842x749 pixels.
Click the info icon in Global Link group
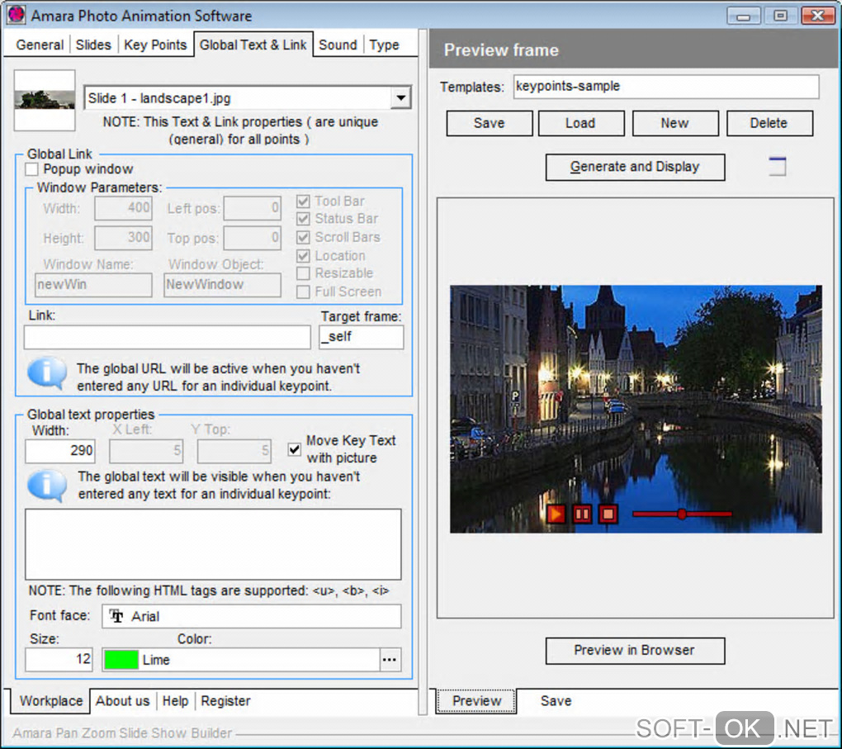(47, 372)
